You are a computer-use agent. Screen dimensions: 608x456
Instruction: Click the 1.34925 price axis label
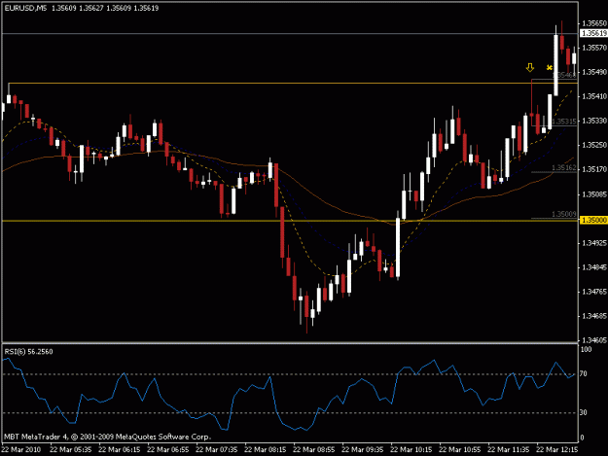(x=594, y=243)
